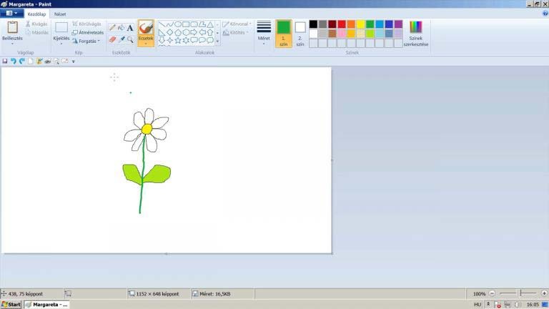Select the Color picker eyedropper tool
The width and height of the screenshot is (549, 309).
[122, 39]
